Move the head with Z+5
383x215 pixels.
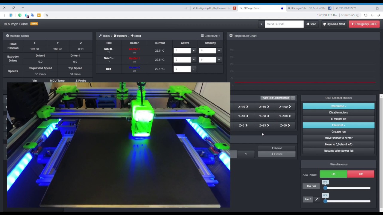(x=243, y=125)
